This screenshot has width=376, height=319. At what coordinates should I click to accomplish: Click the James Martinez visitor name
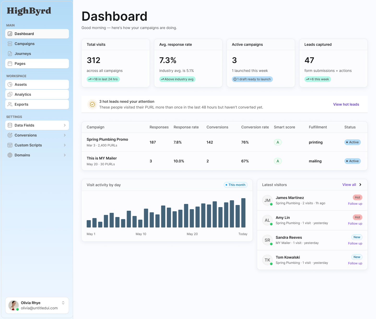(x=290, y=198)
